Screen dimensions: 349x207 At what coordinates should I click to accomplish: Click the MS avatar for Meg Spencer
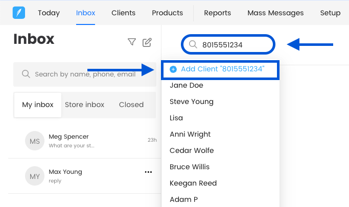click(35, 141)
